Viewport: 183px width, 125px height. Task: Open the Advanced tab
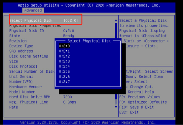(x=33, y=10)
